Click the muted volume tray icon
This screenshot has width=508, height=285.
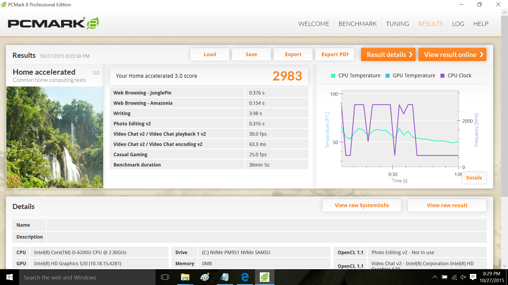(463, 277)
